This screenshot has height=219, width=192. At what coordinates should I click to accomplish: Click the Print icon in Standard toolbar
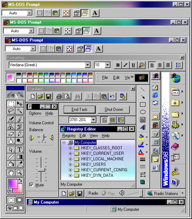pos(59,96)
